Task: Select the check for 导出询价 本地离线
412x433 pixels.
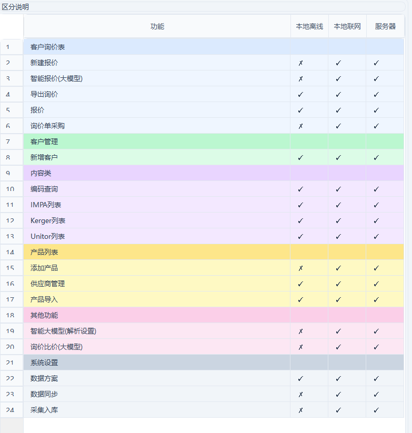Action: pos(301,95)
